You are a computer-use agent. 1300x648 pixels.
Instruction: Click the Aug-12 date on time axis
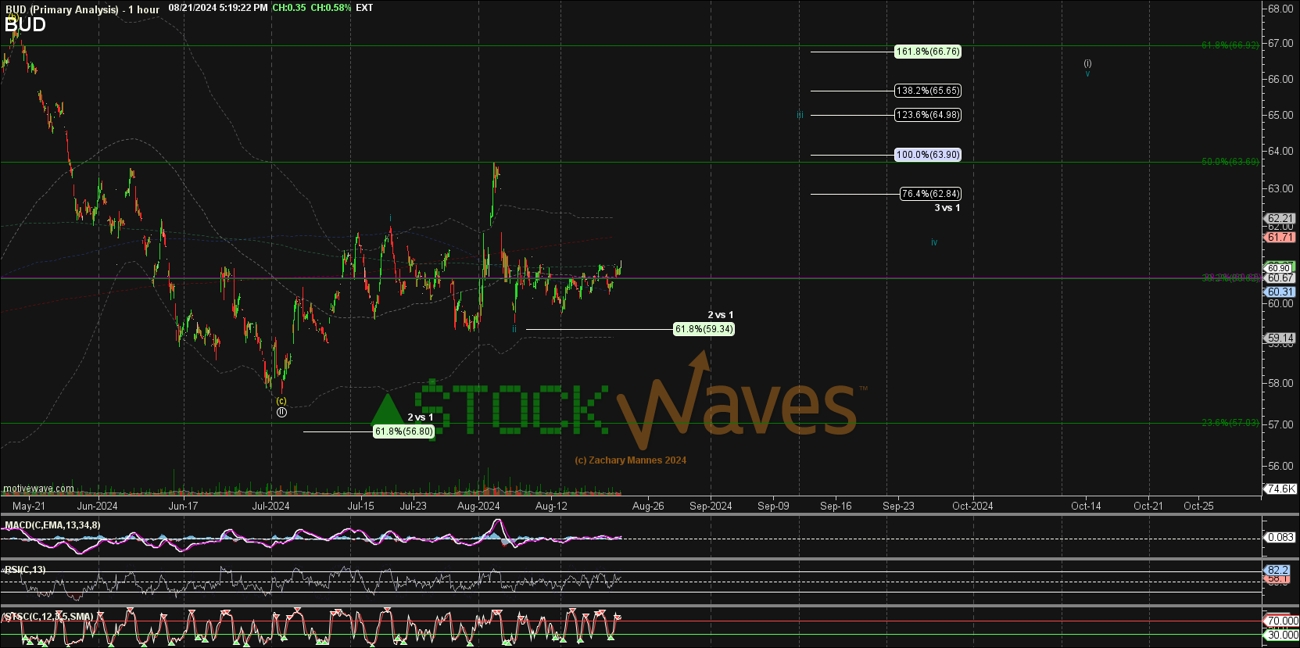click(x=551, y=507)
